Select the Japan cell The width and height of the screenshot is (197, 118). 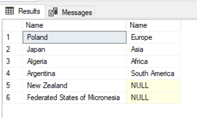(74, 49)
